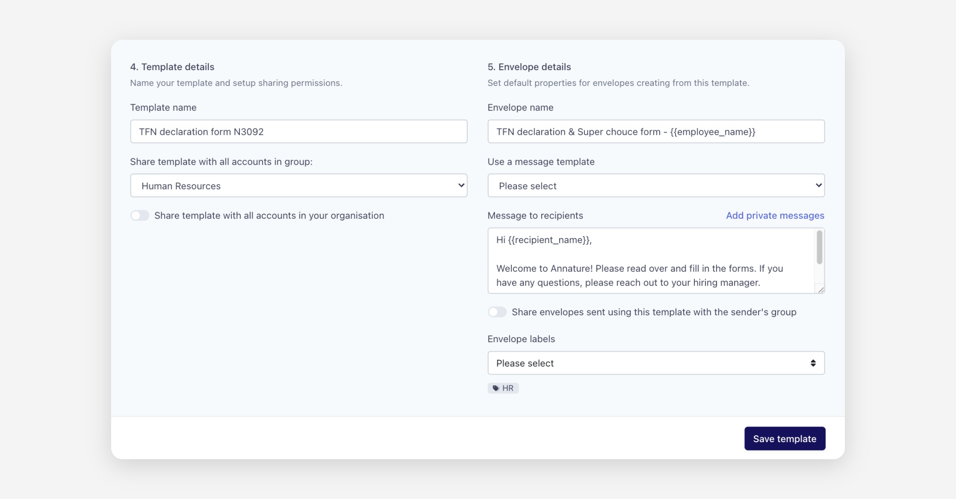
Task: Click the message textarea scrollbar thumb
Action: click(x=819, y=248)
